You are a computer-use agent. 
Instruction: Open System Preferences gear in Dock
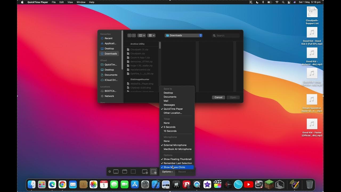[145, 184]
